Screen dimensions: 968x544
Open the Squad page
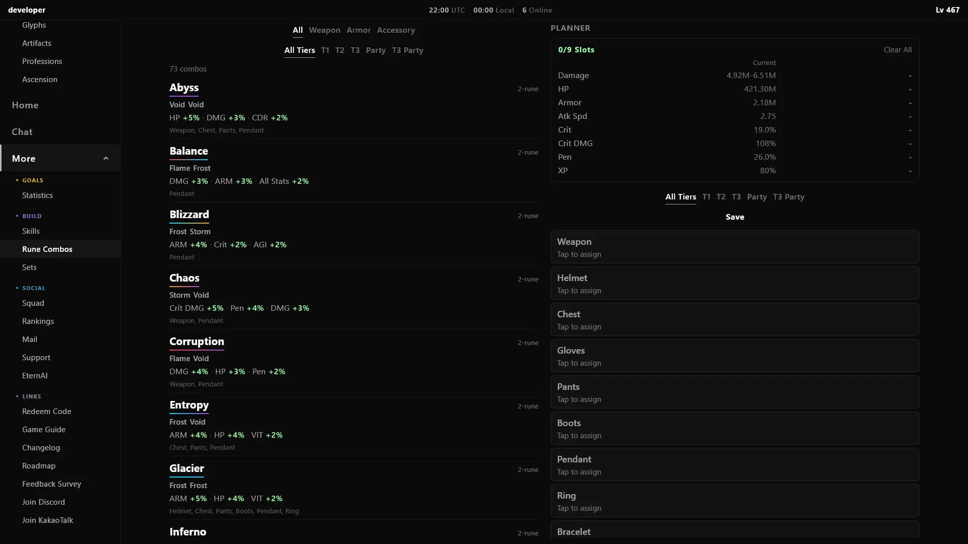(33, 303)
